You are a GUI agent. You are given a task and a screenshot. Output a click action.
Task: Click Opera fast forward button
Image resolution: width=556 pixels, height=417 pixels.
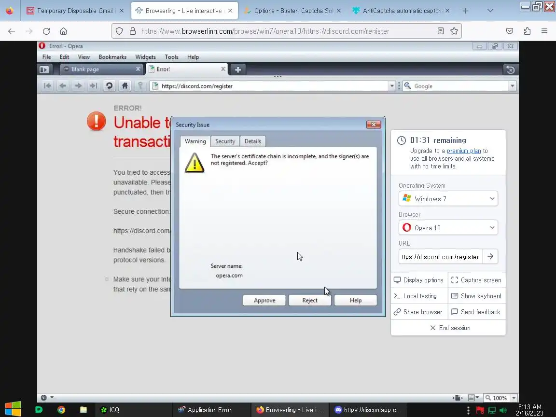[93, 86]
